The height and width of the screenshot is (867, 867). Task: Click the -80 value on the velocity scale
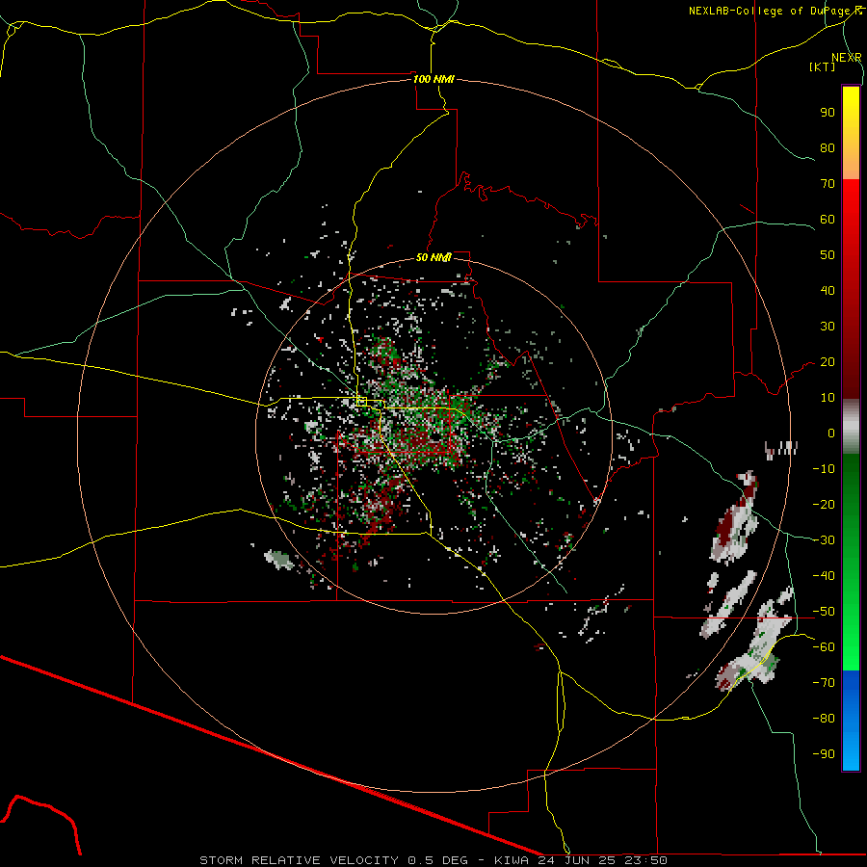[824, 719]
